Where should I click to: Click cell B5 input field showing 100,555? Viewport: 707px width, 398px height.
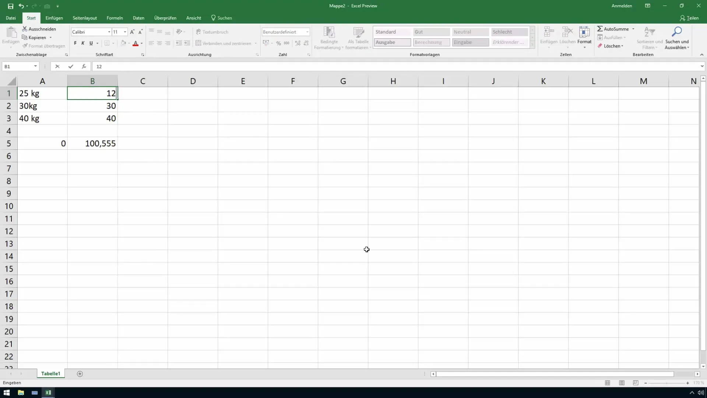(92, 143)
